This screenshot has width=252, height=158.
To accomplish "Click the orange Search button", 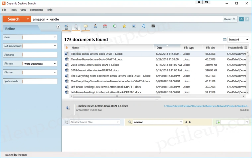I will point(14,19).
